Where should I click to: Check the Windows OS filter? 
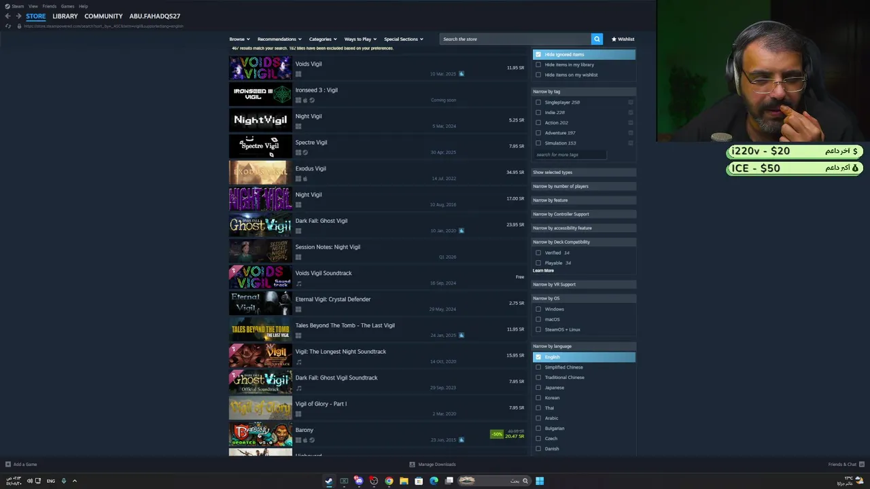coord(538,309)
